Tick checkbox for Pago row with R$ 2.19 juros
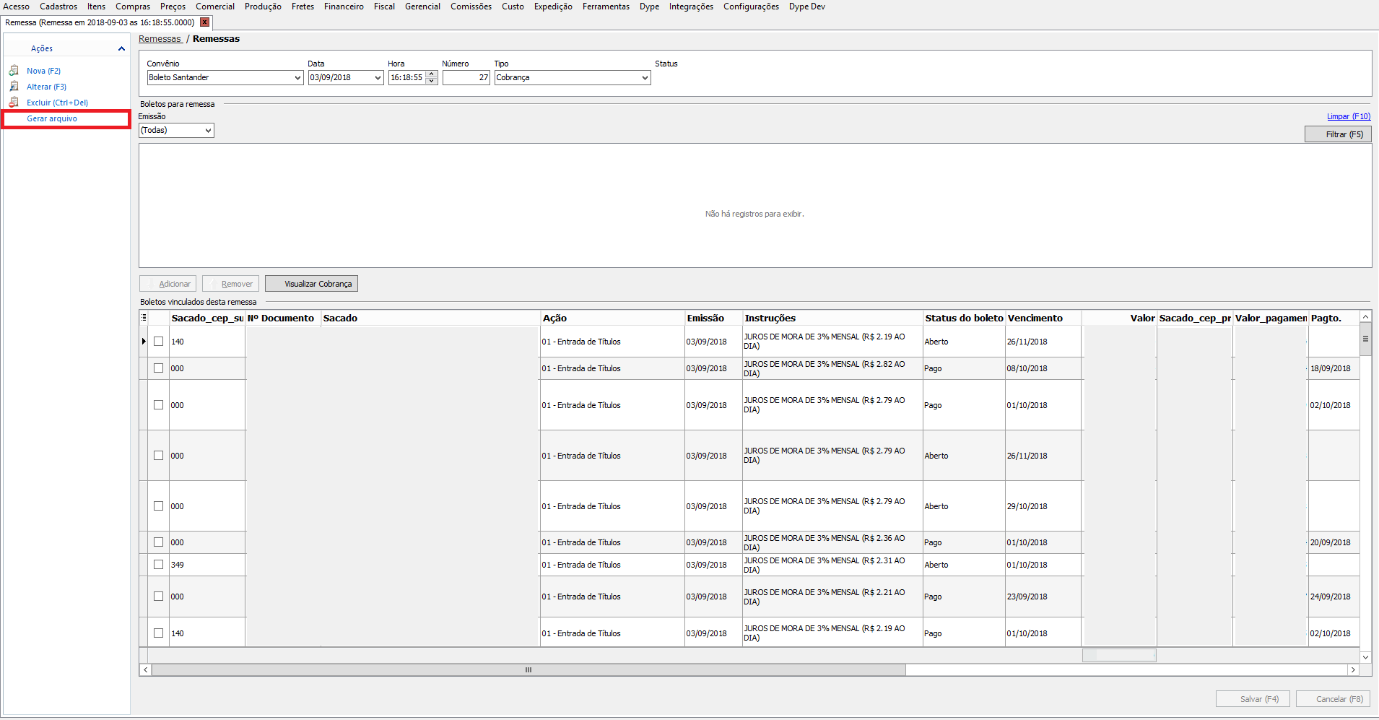The height and width of the screenshot is (720, 1379). (159, 633)
